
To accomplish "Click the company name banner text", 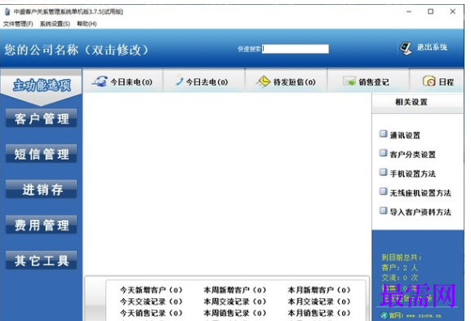I will (x=76, y=50).
